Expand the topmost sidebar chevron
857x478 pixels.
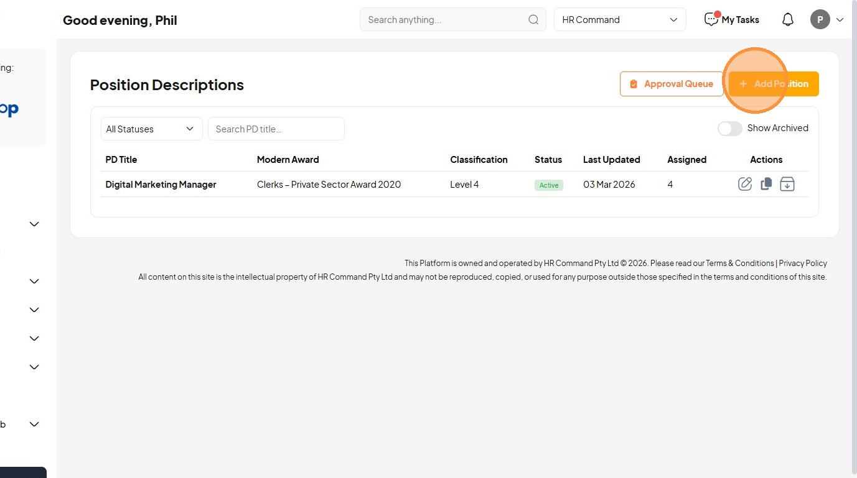point(34,224)
